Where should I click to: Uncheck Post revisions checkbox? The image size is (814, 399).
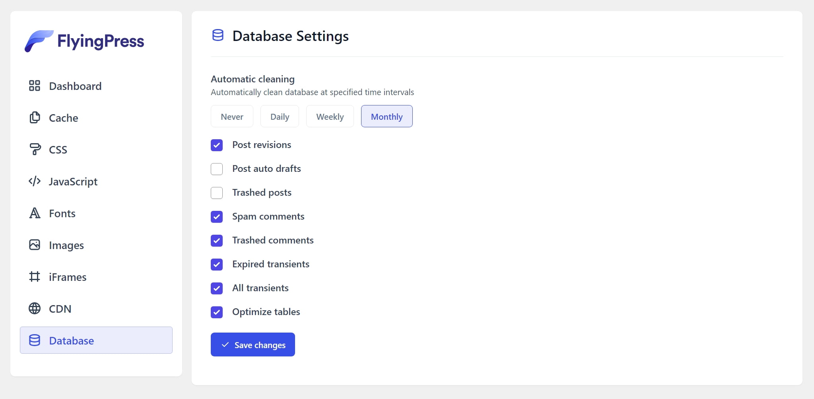point(217,145)
